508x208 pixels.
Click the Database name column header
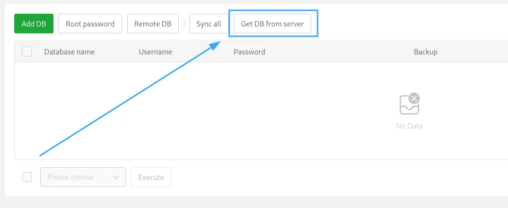[69, 52]
